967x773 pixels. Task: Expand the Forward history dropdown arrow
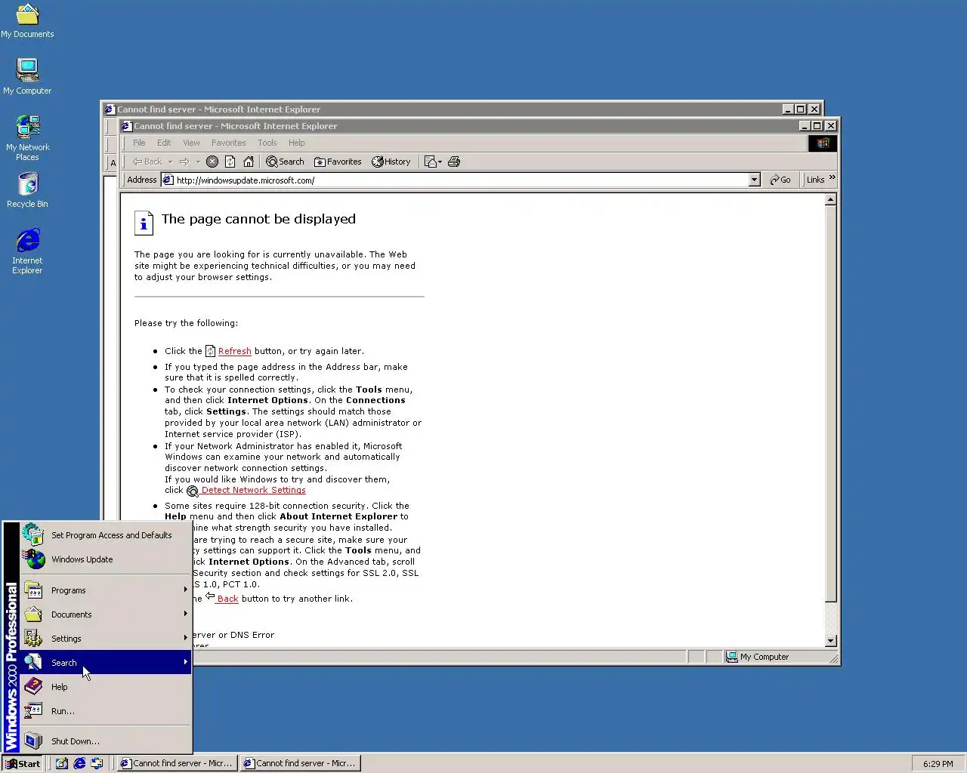[198, 162]
